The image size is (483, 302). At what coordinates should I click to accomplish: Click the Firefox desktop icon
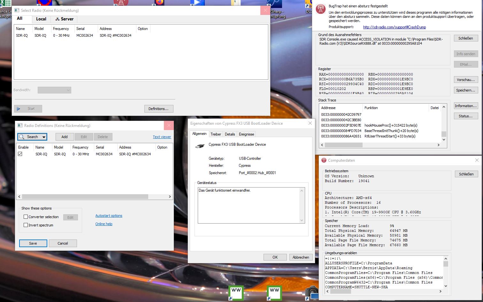(x=159, y=3)
